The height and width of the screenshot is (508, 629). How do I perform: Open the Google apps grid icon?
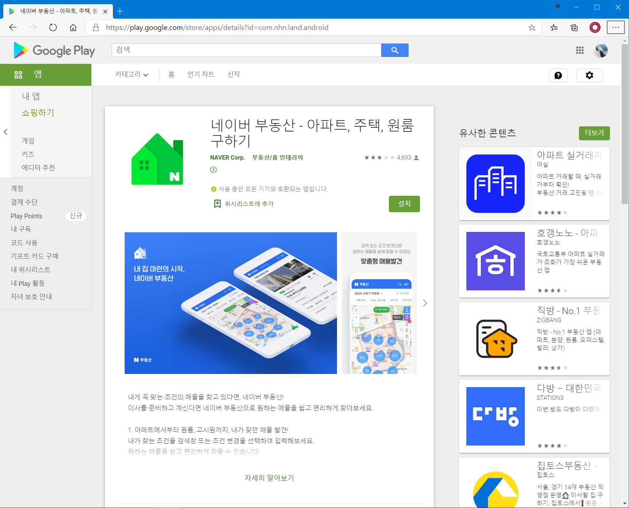(x=580, y=50)
